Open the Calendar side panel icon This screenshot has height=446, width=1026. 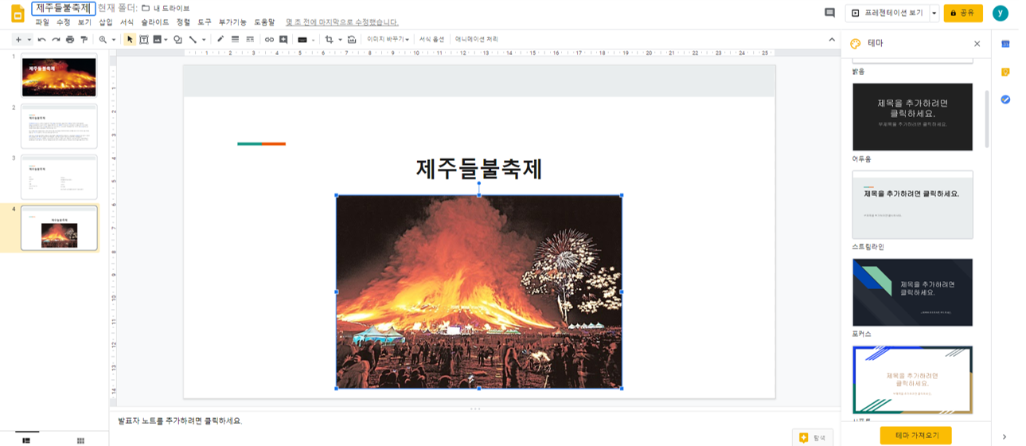(x=1005, y=44)
